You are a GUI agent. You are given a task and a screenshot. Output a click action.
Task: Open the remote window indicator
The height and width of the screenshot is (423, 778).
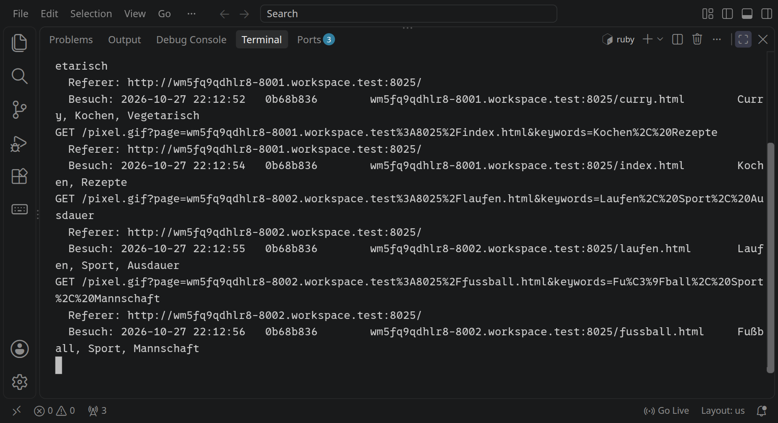(x=17, y=410)
